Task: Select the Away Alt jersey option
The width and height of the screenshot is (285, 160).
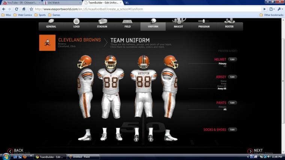Action: (222, 89)
